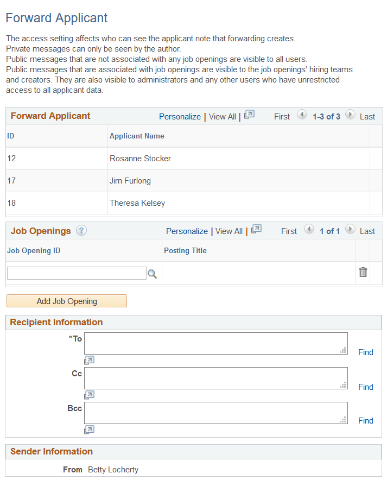Click the previous page arrow for Job Openings
The height and width of the screenshot is (480, 387).
(x=308, y=230)
